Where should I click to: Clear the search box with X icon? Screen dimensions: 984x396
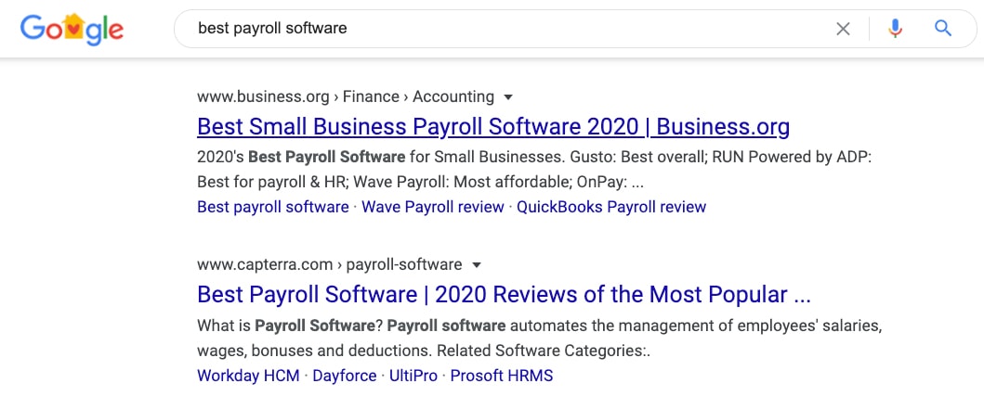click(x=843, y=28)
